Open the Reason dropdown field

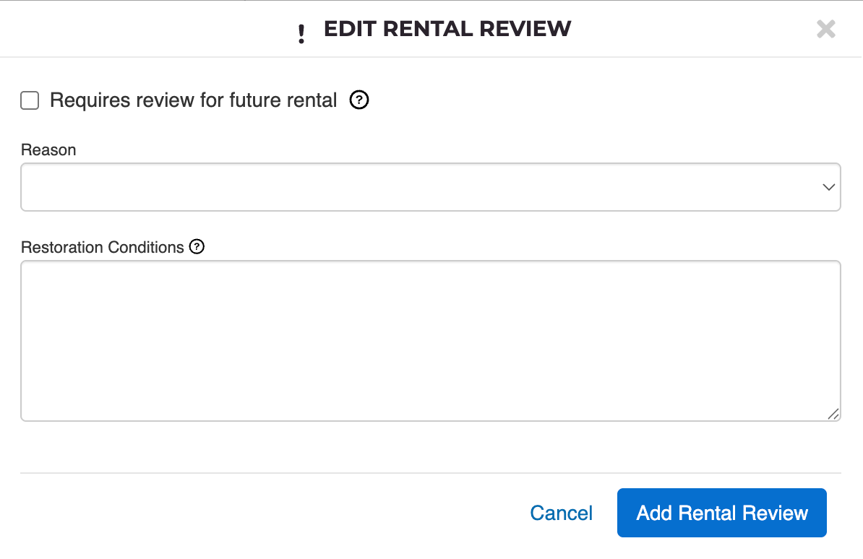pos(419,187)
